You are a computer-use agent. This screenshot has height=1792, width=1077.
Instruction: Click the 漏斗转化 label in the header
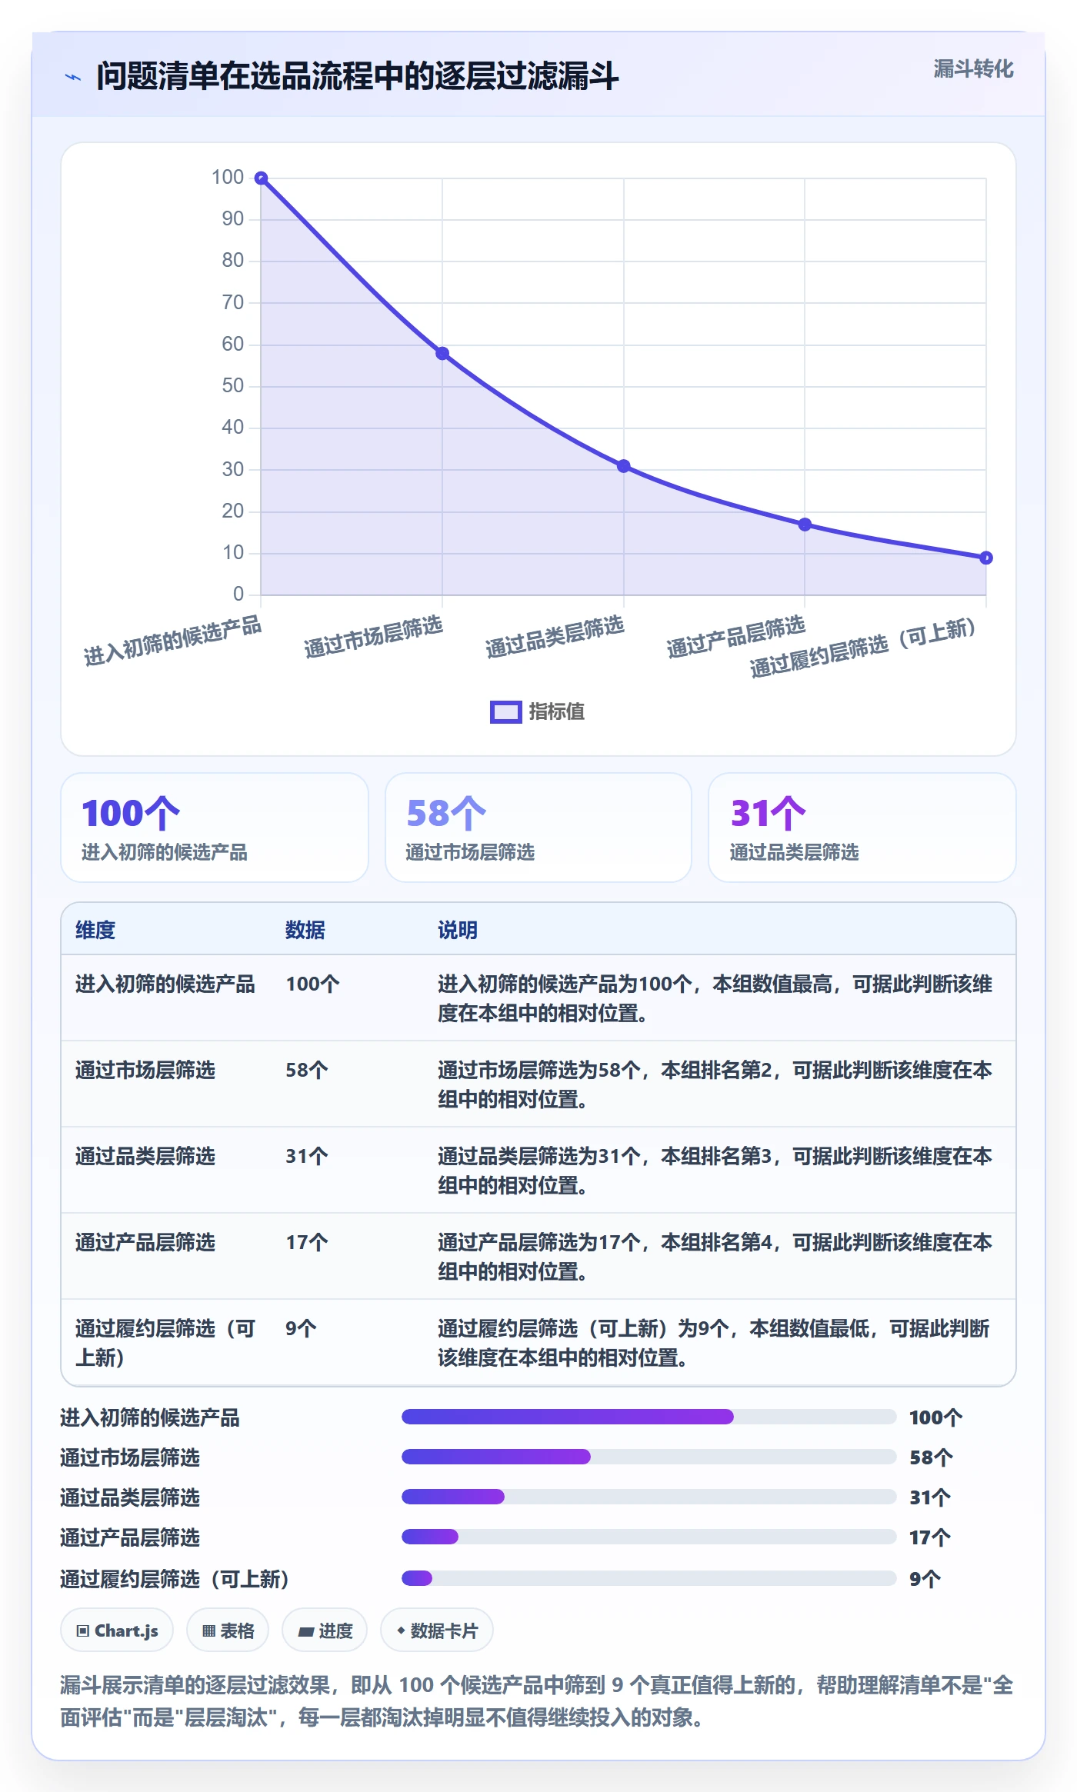(x=973, y=69)
